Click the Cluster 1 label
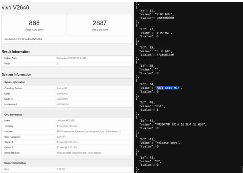Viewport: 243px width, 173px height. (x=9, y=142)
